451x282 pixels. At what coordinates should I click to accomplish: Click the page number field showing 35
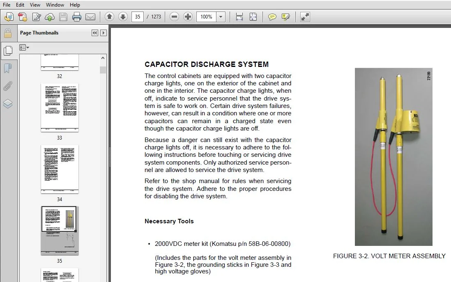click(138, 17)
